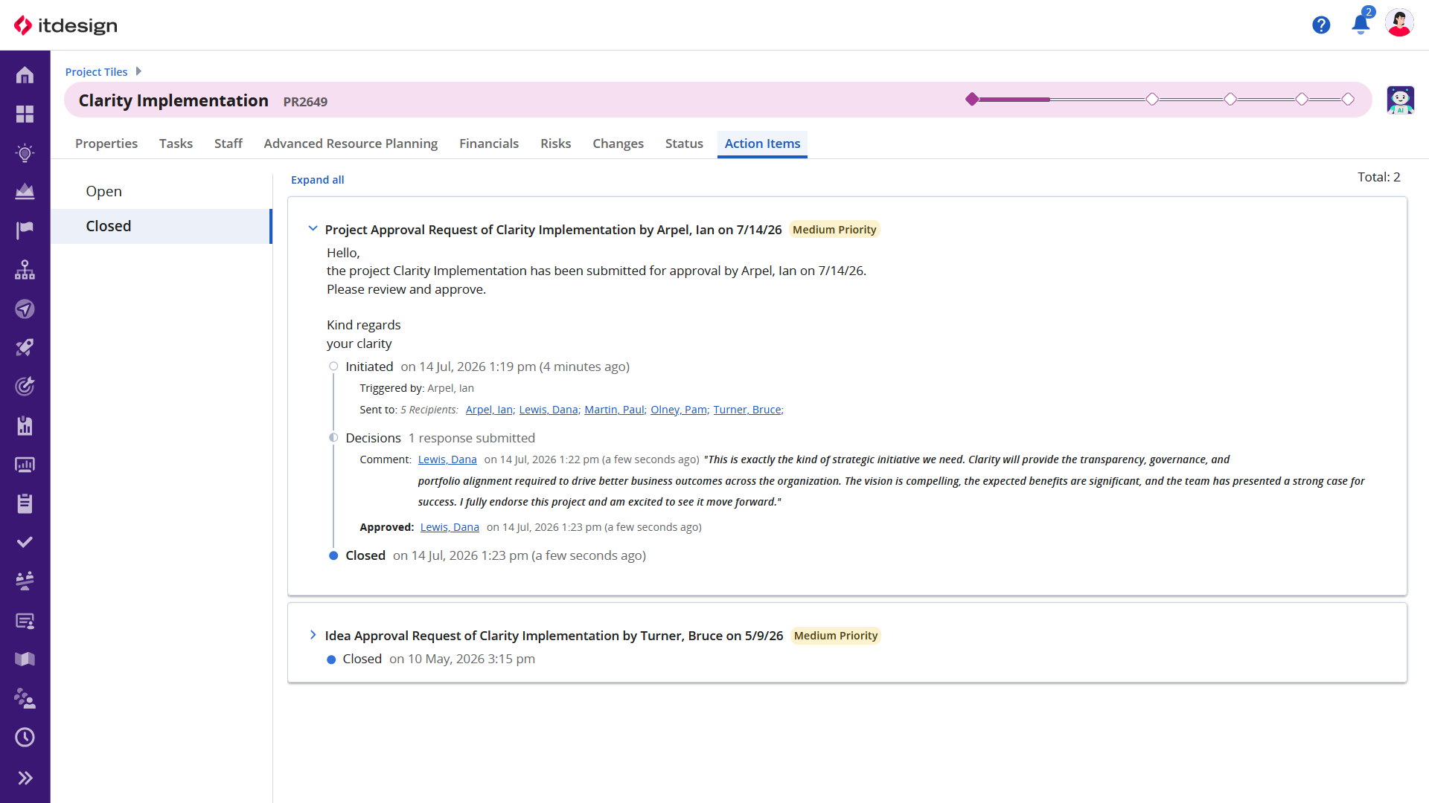Screen dimensions: 1429x803
Task: Click the Clarity Implementation project title
Action: (x=173, y=100)
